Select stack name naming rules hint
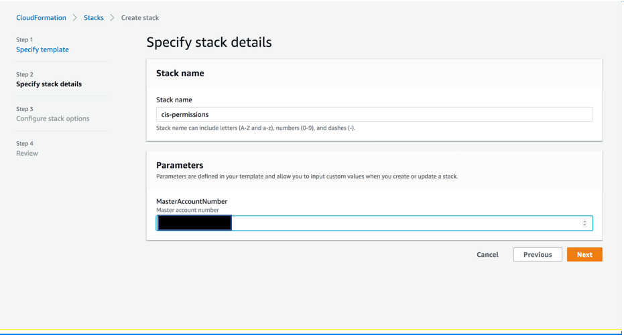The width and height of the screenshot is (624, 335). pyautogui.click(x=255, y=128)
